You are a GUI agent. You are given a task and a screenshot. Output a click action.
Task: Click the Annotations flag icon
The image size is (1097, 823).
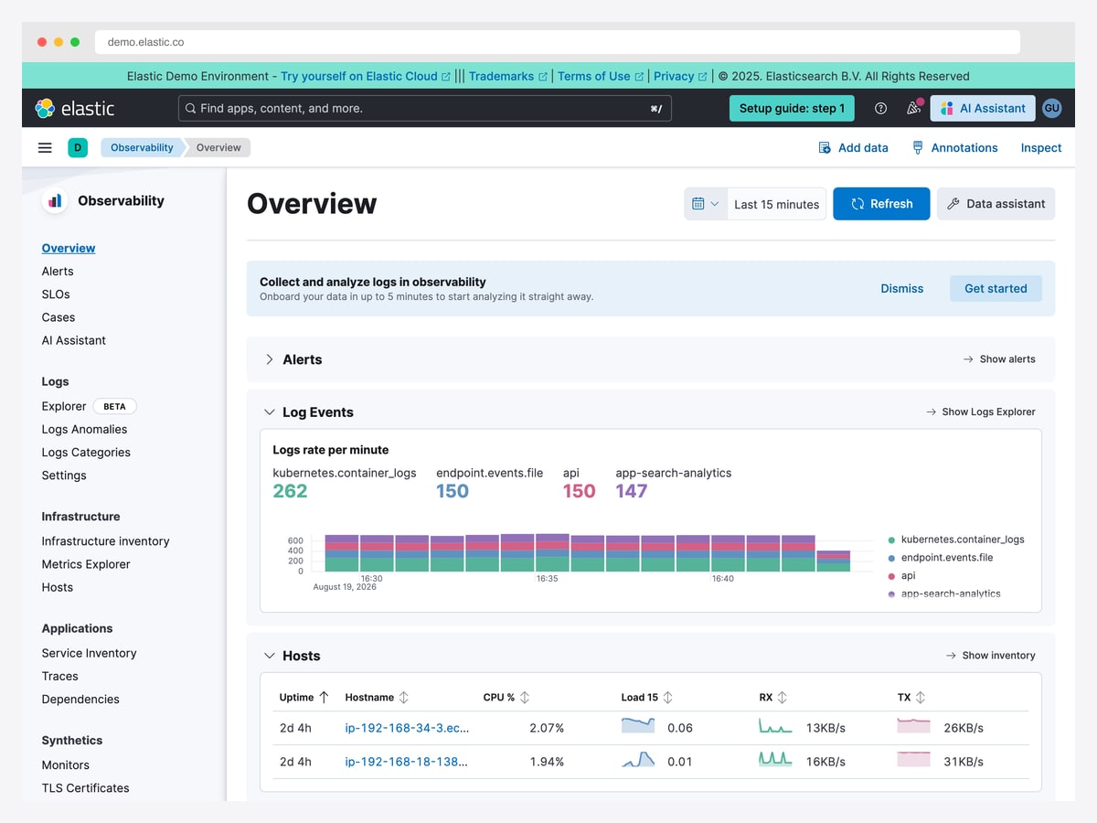click(918, 147)
